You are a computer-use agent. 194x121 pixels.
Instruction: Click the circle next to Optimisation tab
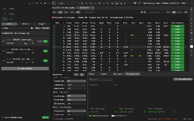[x=93, y=8]
